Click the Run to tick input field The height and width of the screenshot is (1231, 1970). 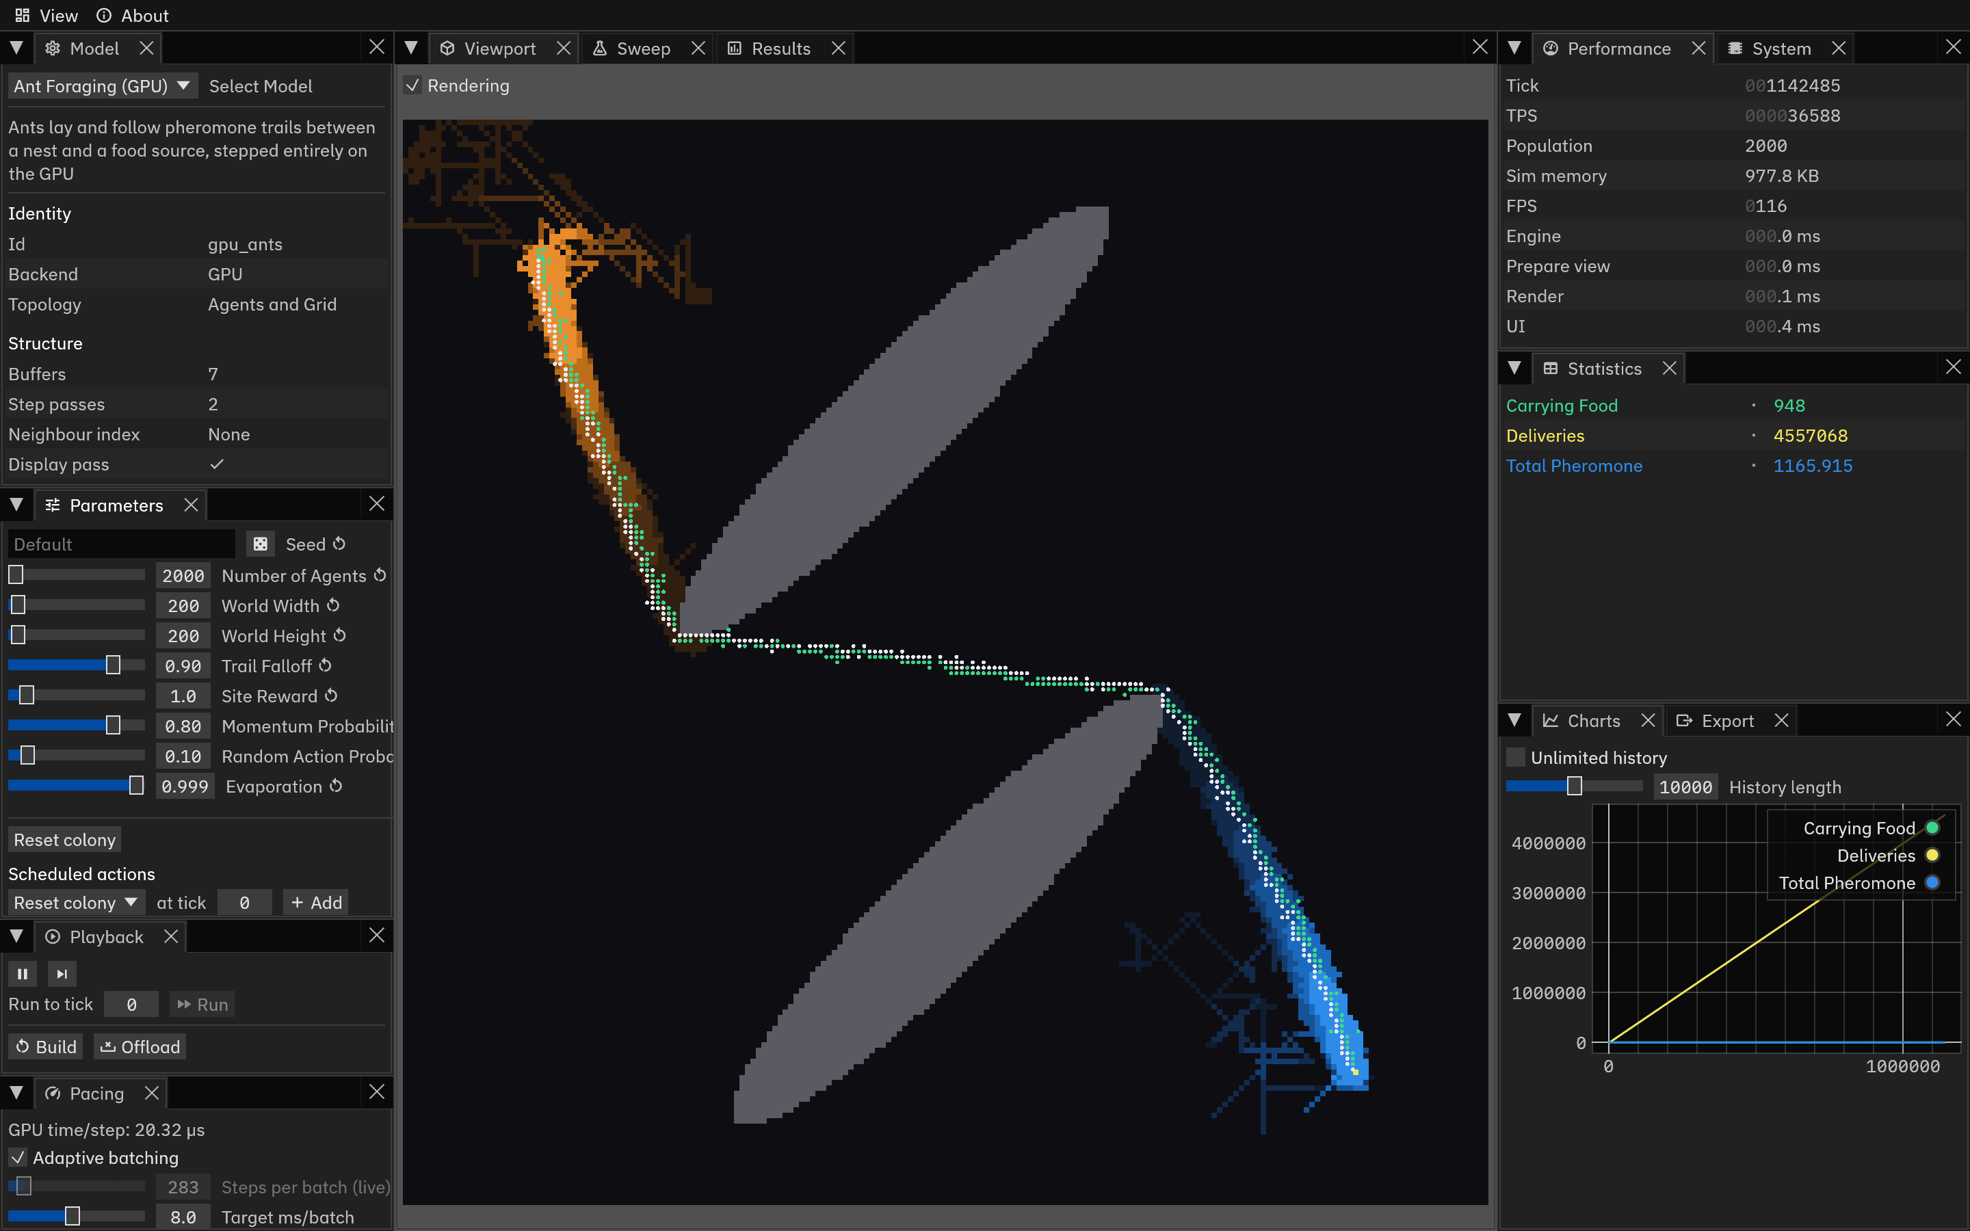click(132, 1005)
